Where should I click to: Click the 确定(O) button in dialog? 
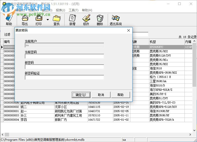[81, 95]
